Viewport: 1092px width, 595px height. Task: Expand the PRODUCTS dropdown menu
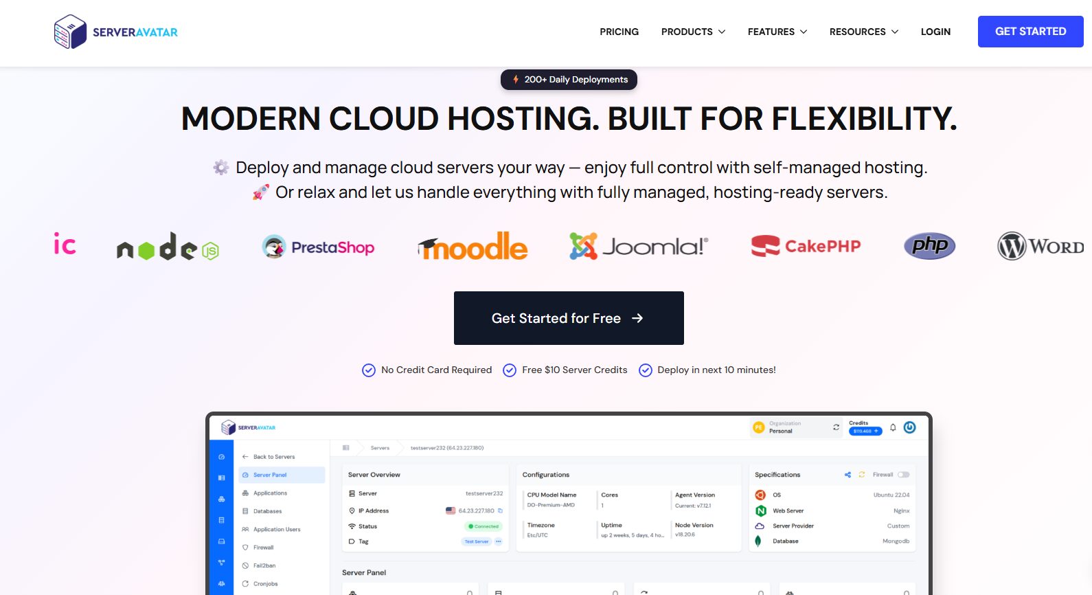693,32
